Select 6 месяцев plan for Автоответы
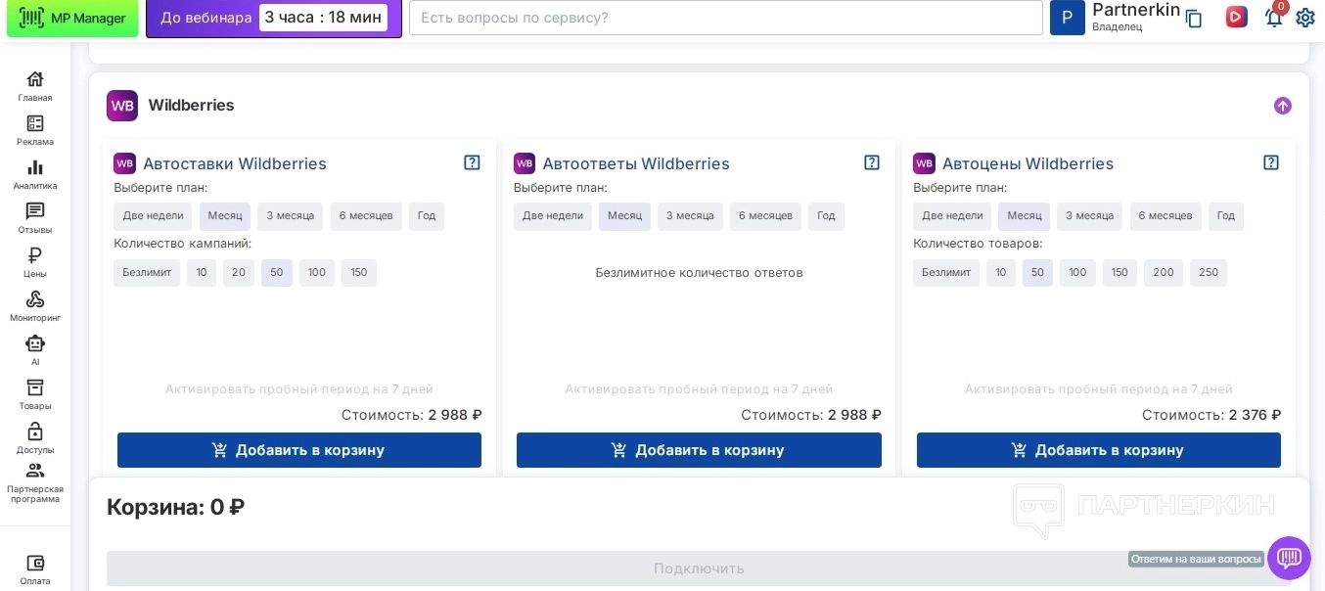The width and height of the screenshot is (1325, 591). tap(765, 216)
